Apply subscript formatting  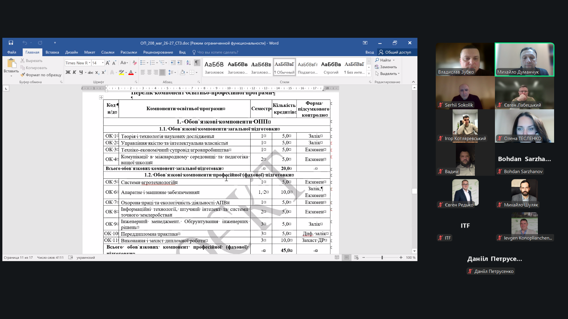[x=97, y=72]
